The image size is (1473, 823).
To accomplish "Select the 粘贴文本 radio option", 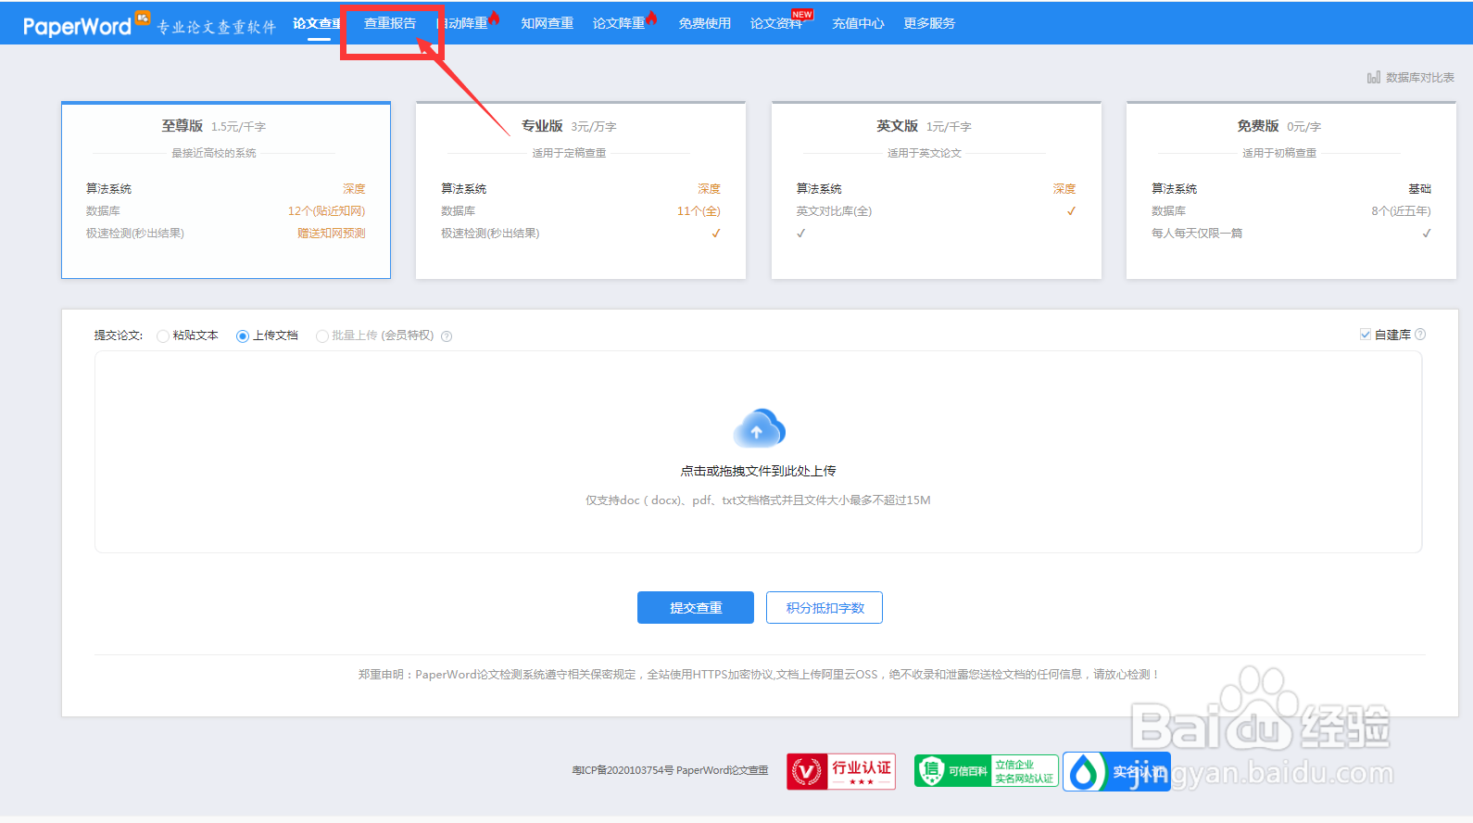I will tap(163, 336).
